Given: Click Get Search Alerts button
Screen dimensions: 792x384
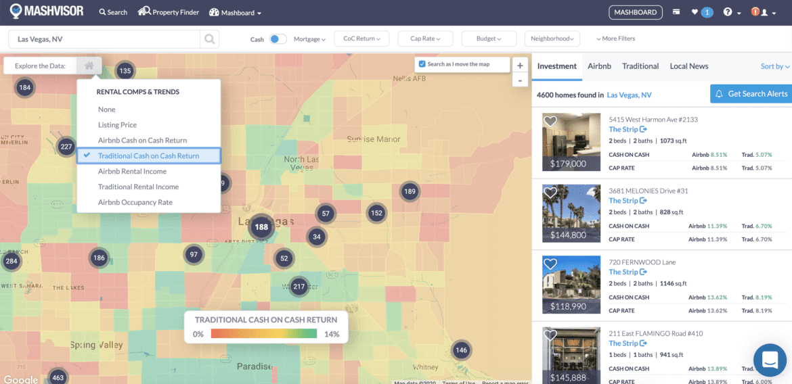Looking at the screenshot, I should [751, 94].
